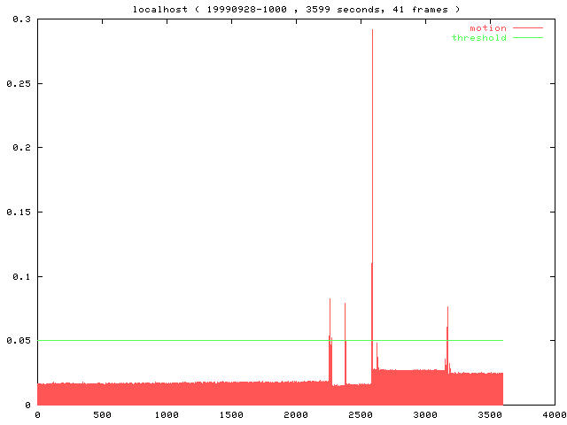Click the 500 x-axis label

(x=102, y=414)
